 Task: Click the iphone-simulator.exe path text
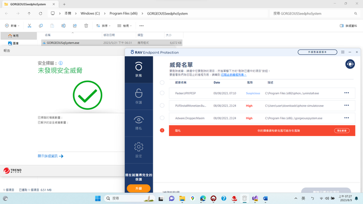(294, 106)
